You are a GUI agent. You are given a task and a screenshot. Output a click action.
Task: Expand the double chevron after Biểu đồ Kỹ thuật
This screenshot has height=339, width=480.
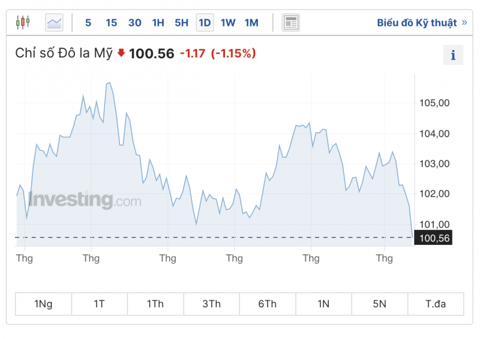pos(464,23)
